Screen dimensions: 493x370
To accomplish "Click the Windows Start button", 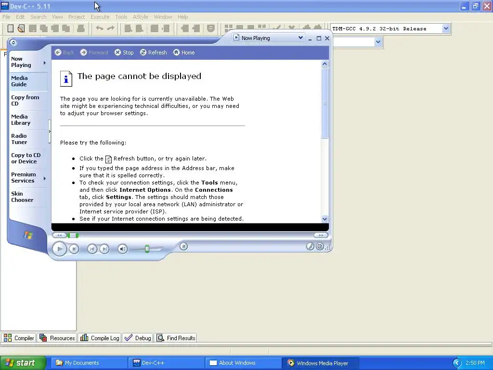I will click(23, 363).
